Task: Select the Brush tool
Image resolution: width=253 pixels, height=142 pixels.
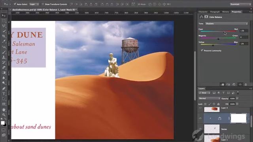Action: click(4, 52)
